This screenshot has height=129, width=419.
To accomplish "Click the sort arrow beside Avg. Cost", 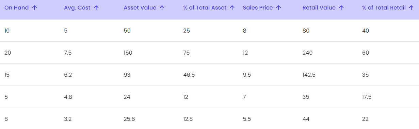I will (96, 8).
